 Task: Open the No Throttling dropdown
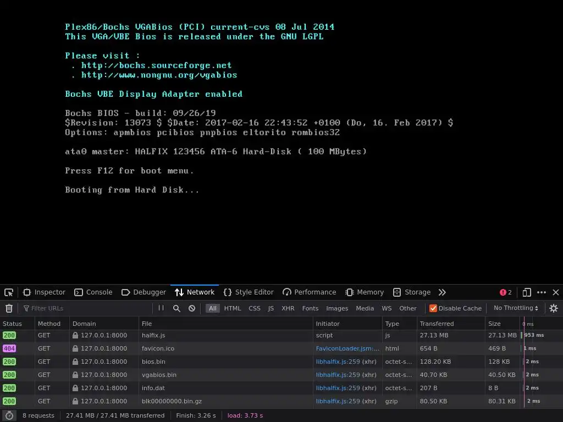pyautogui.click(x=516, y=308)
